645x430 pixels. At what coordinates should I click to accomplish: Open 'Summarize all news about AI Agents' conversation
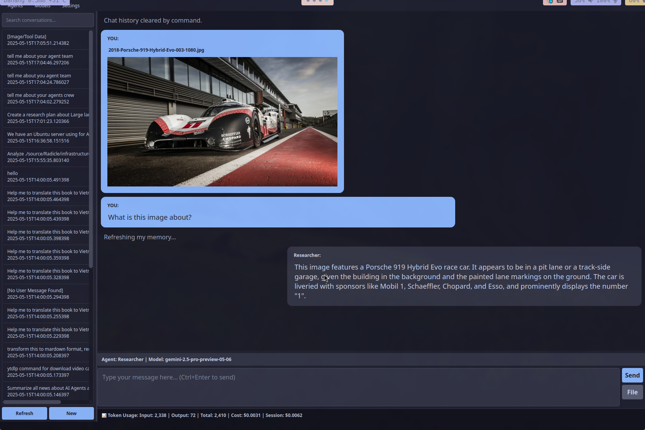pos(46,391)
